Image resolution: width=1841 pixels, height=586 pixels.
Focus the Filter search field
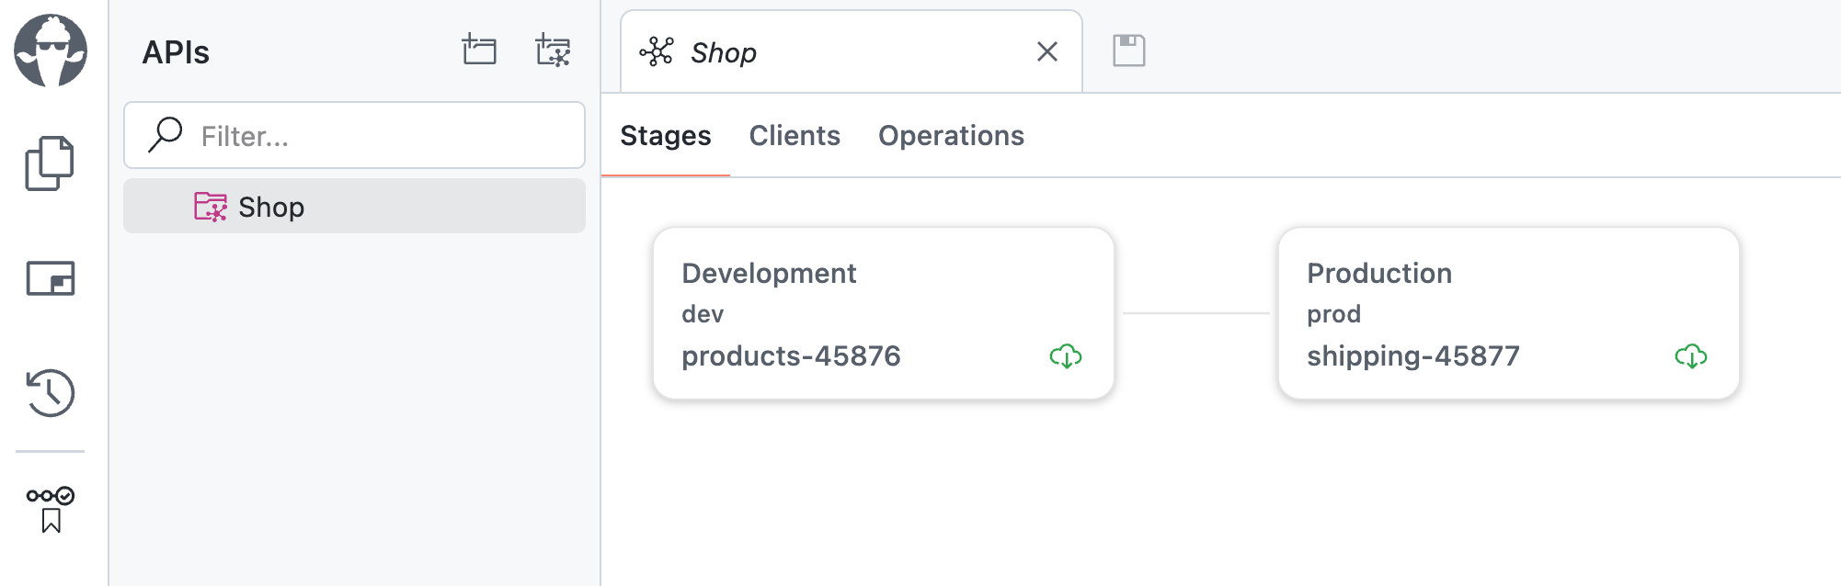(x=354, y=135)
